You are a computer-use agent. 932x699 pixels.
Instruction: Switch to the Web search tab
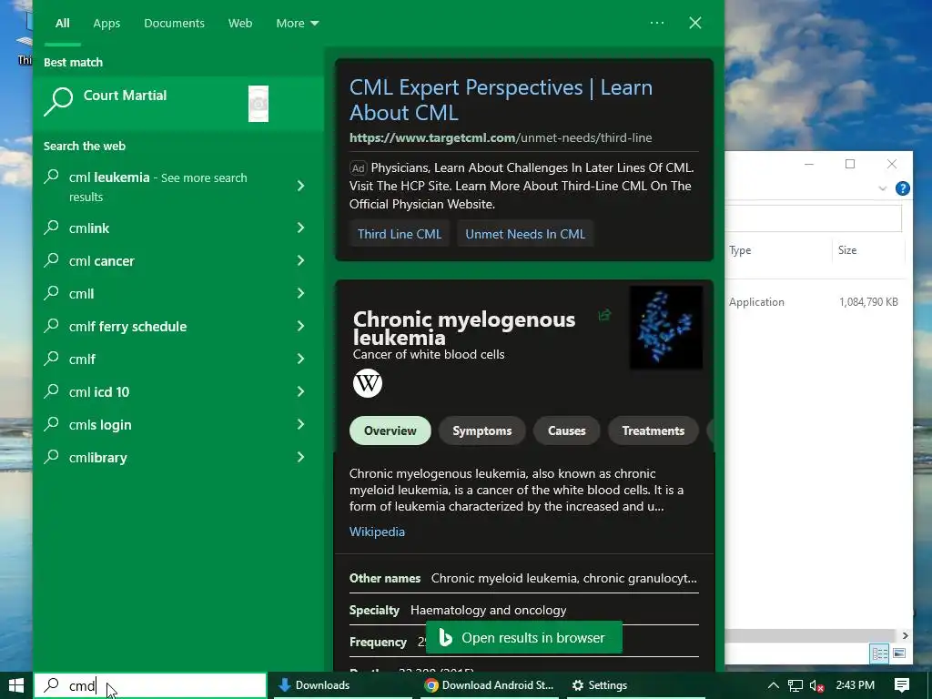240,23
